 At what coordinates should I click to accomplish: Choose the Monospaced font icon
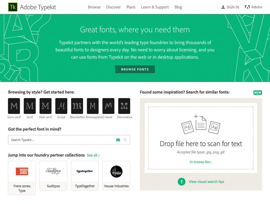(93, 106)
